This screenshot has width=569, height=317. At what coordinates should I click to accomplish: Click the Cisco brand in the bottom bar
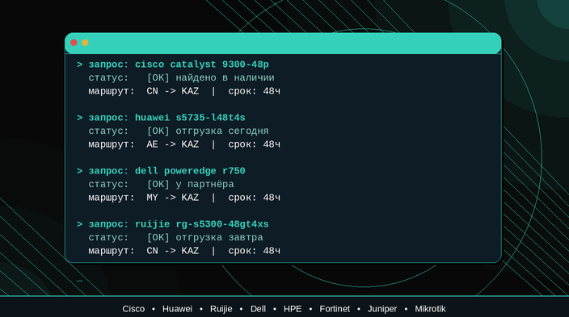click(x=133, y=309)
